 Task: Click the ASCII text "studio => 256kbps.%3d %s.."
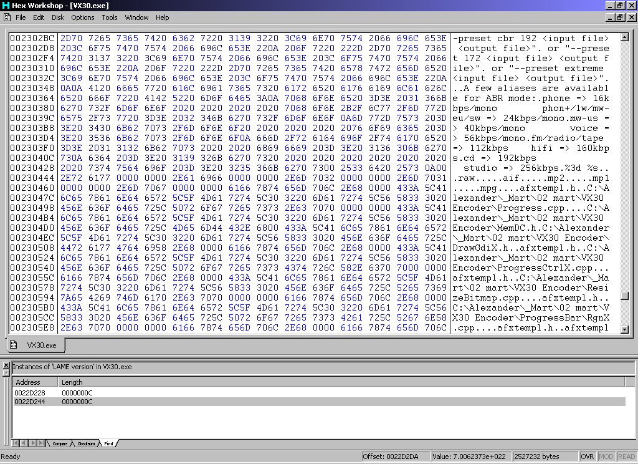point(536,168)
